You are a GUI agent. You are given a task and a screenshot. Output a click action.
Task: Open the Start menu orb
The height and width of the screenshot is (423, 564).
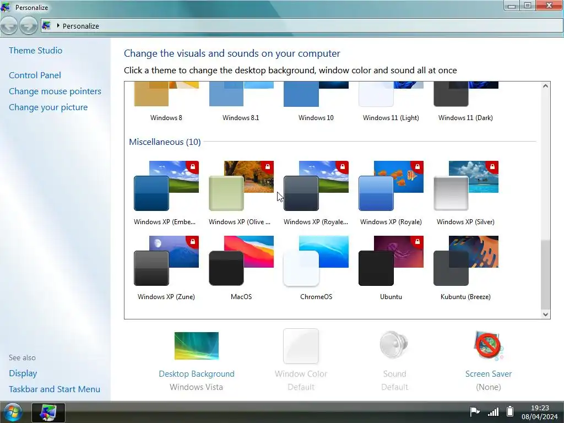12,413
